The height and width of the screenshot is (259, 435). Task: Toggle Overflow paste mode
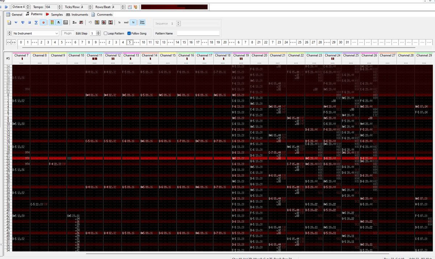pyautogui.click(x=142, y=22)
